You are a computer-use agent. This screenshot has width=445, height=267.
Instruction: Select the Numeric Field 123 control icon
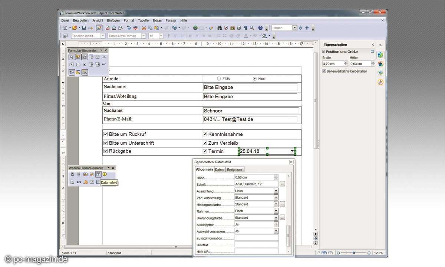(x=79, y=182)
